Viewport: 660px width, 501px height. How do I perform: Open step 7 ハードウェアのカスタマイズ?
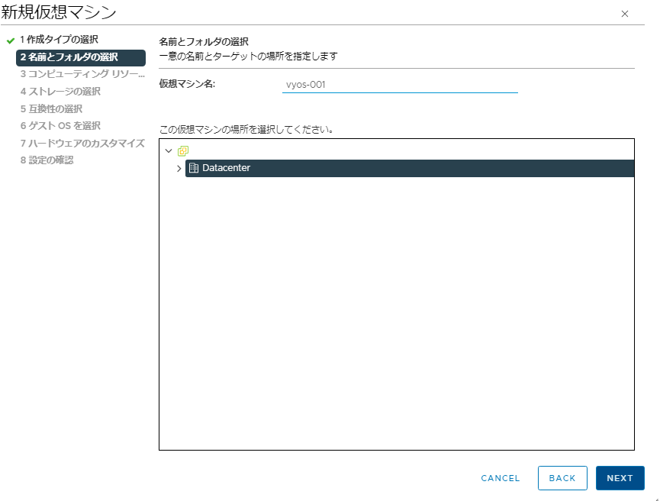pyautogui.click(x=82, y=144)
